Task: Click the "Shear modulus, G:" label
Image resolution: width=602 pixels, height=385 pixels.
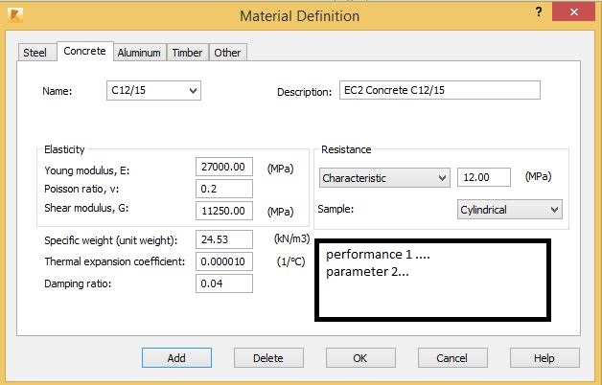Action: (x=86, y=208)
